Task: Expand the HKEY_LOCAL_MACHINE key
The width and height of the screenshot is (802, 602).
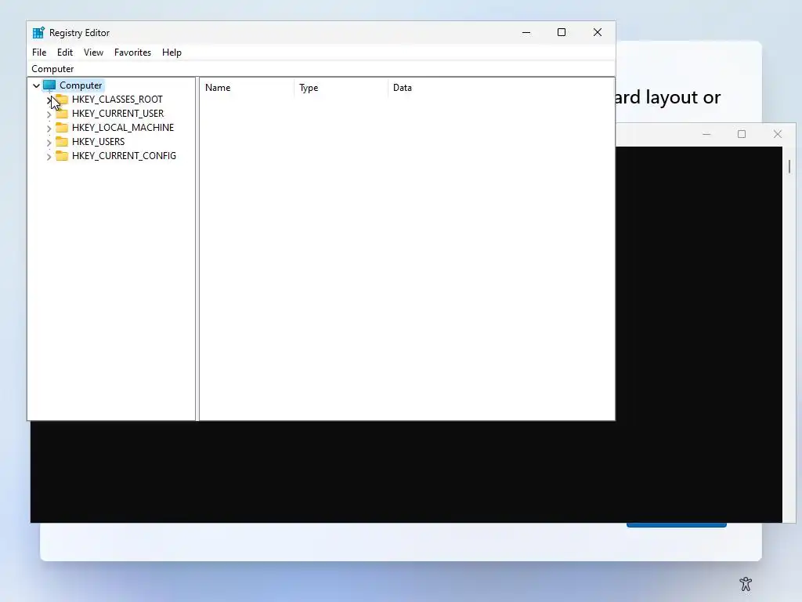Action: tap(49, 128)
